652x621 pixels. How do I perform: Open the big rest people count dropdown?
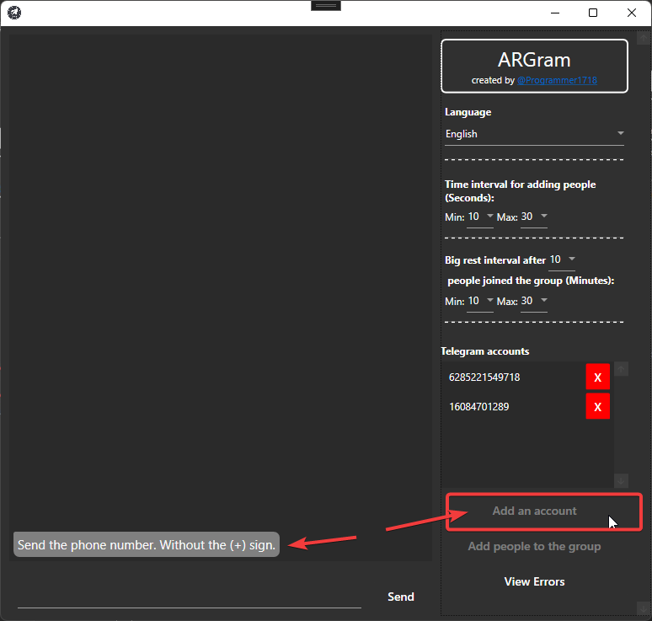(x=563, y=260)
